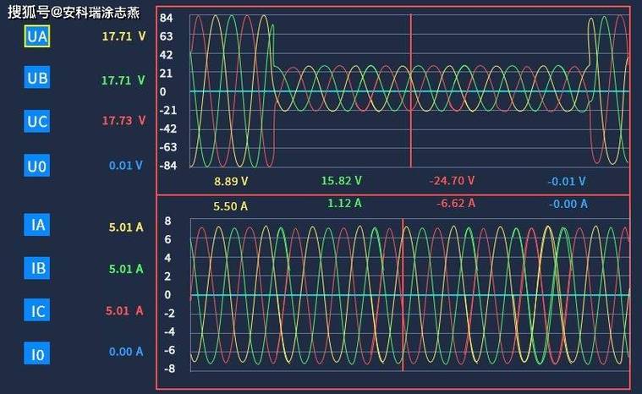Screen dimensions: 642x394
Task: Click the instantaneous reading 15.82 V
Action: 342,180
